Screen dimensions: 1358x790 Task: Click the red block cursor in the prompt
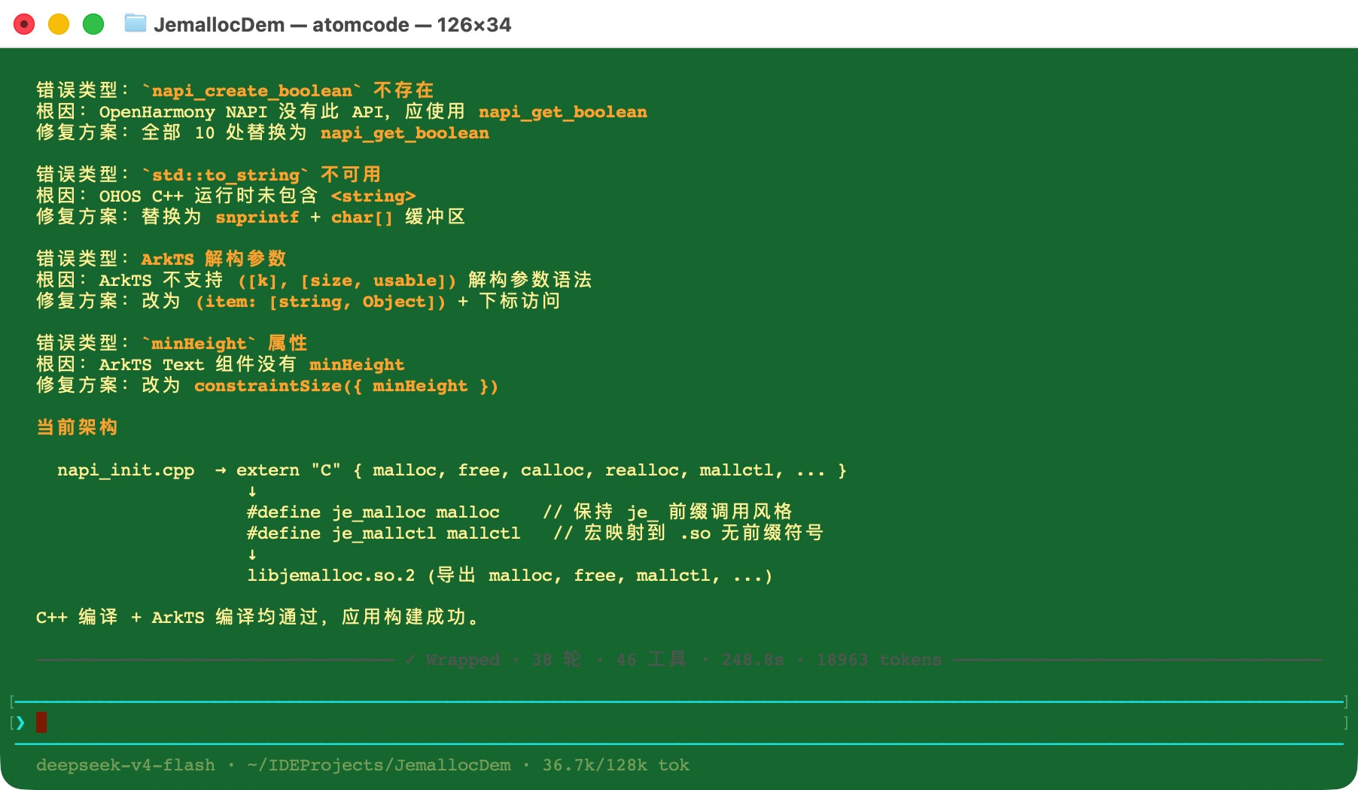41,722
